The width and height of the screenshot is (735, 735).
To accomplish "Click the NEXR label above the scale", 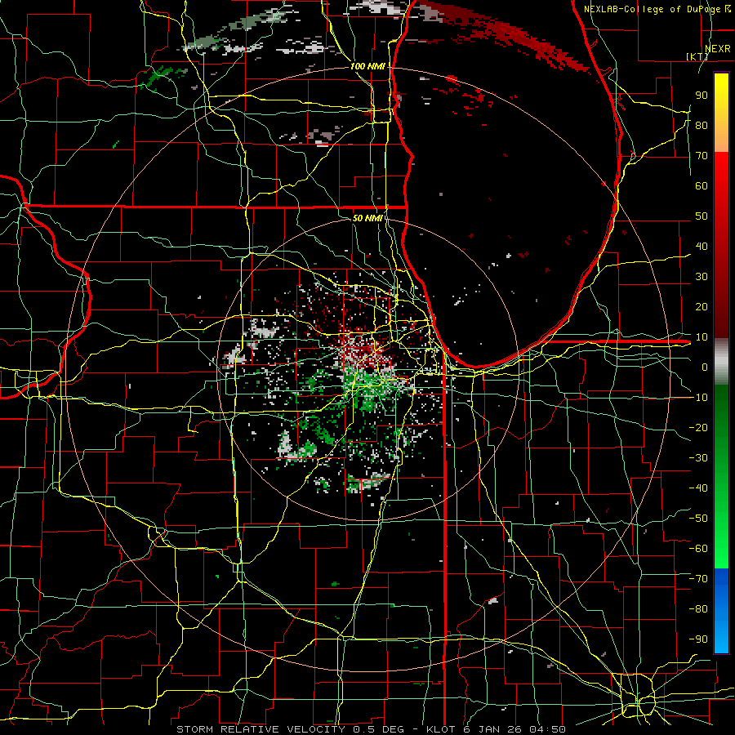I will tap(717, 49).
